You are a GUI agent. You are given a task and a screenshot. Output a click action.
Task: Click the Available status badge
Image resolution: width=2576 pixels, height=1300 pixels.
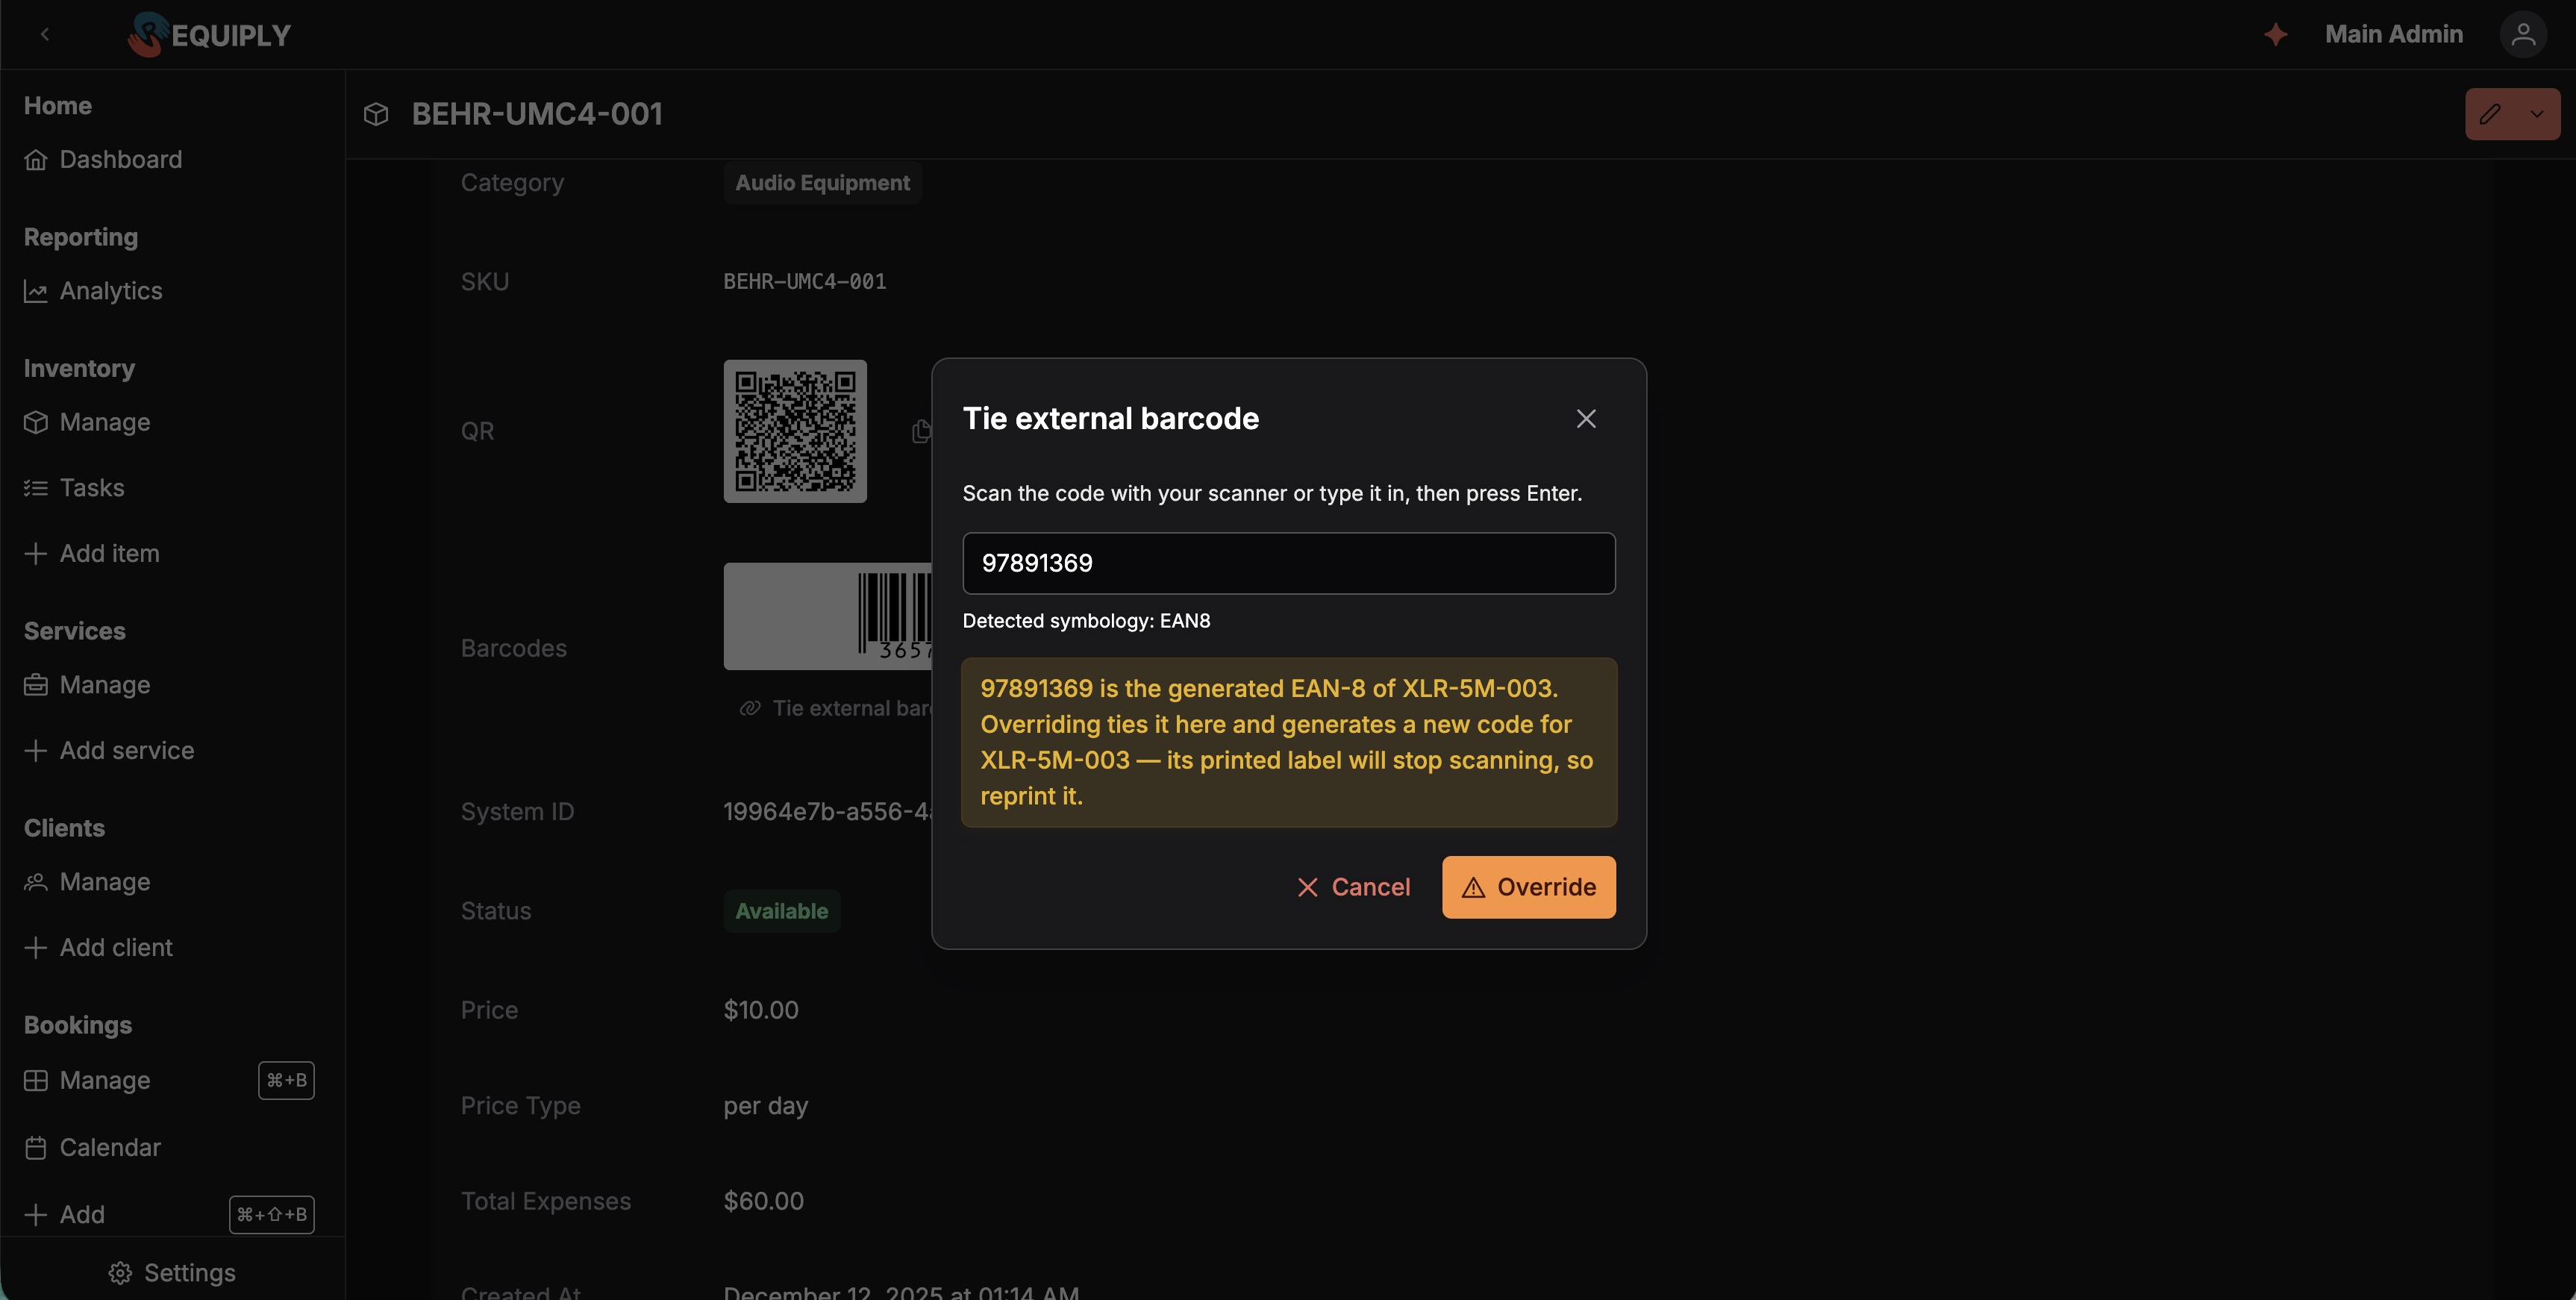coord(782,911)
